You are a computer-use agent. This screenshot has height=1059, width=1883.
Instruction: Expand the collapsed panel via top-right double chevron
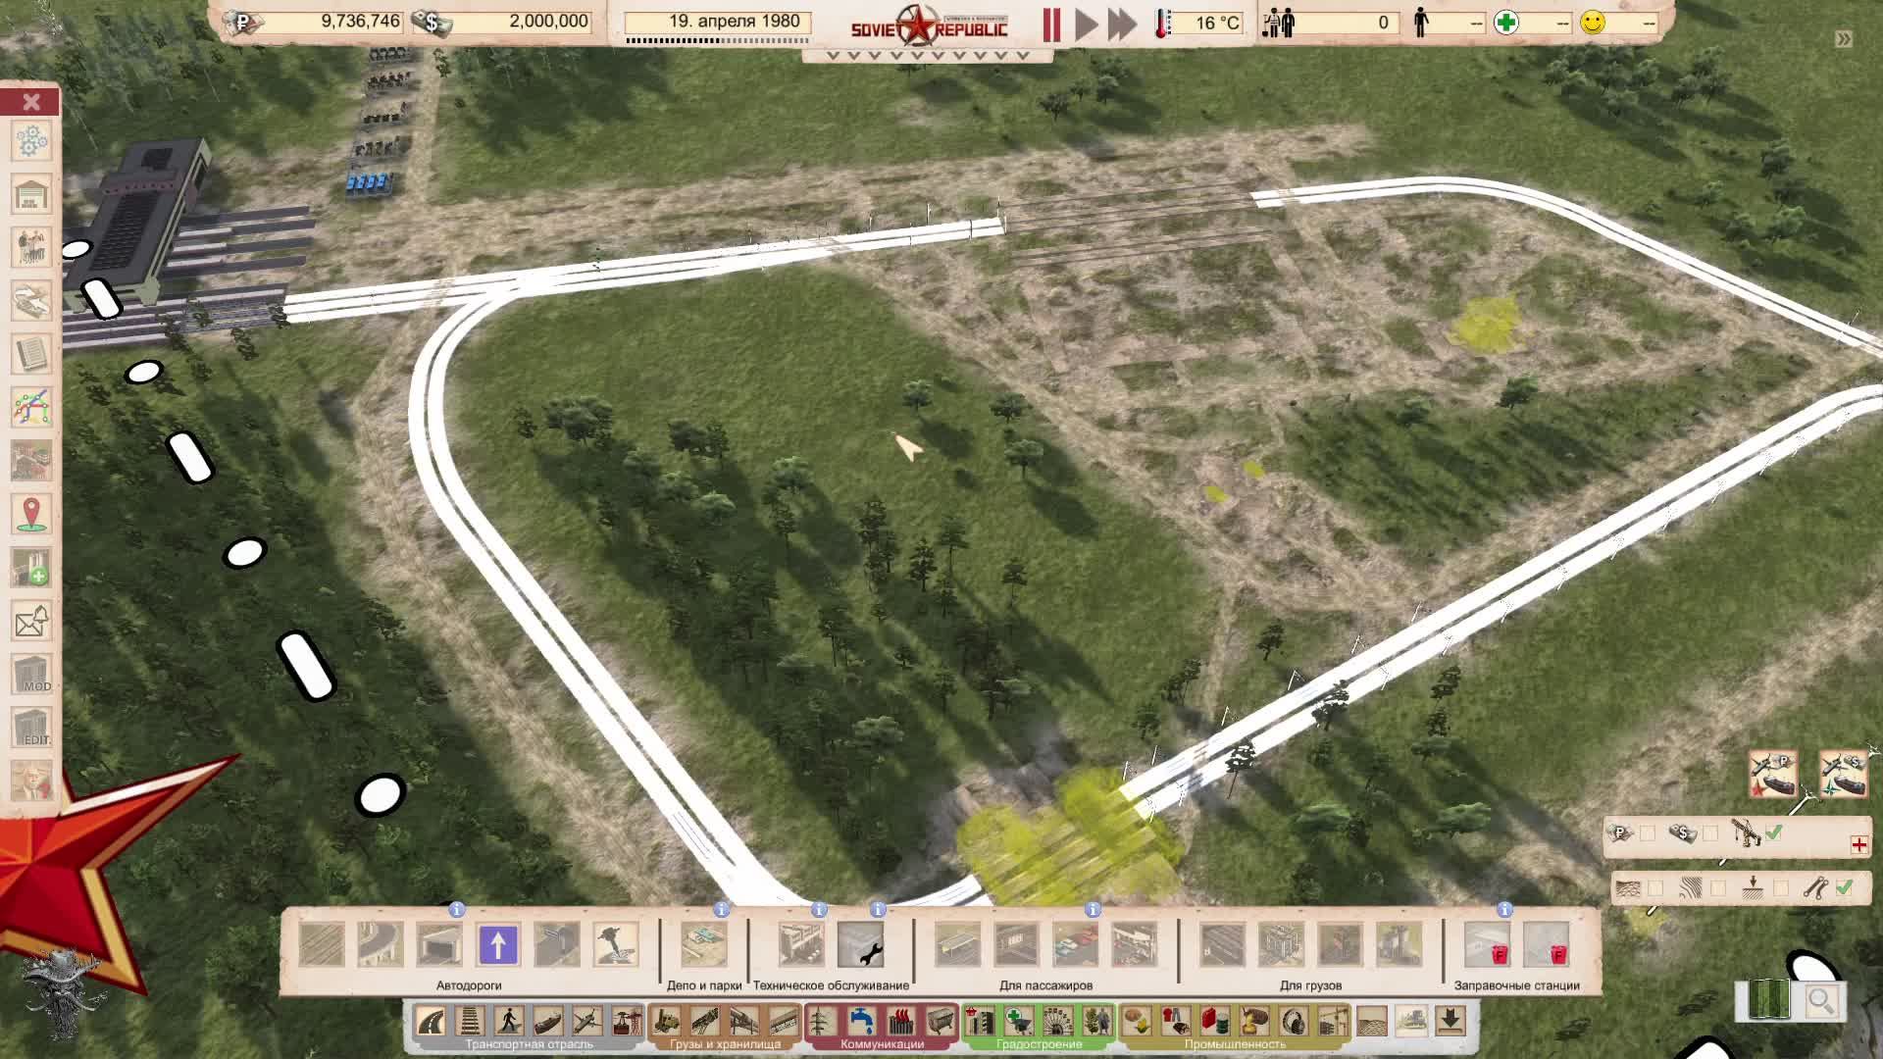(1844, 39)
